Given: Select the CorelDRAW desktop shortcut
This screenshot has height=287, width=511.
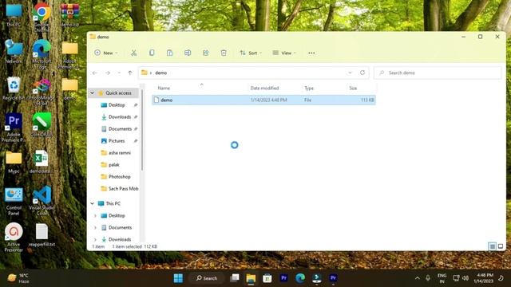Looking at the screenshot, I should pos(42,124).
